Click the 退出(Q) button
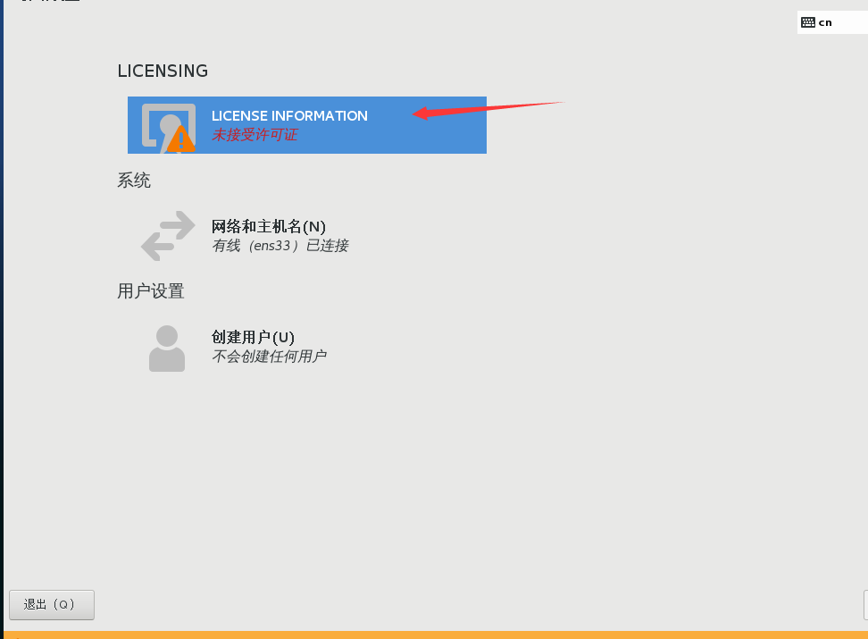Viewport: 868px width, 639px height. coord(52,605)
